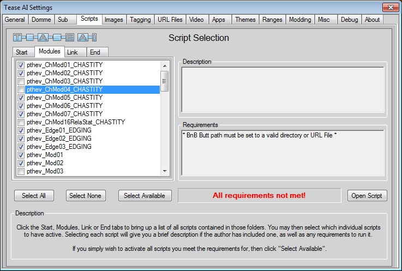Switch to the URL Files tab
The image size is (402, 271).
pos(170,20)
